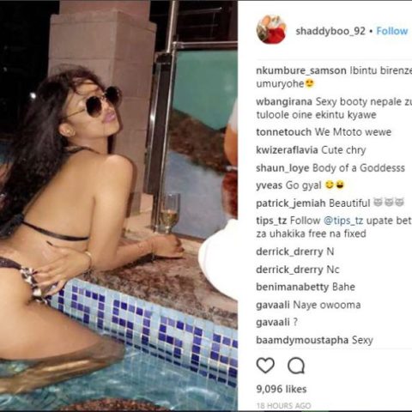The width and height of the screenshot is (412, 412).
Task: Click the 18 HOURS AGO timestamp
Action: click(x=283, y=406)
